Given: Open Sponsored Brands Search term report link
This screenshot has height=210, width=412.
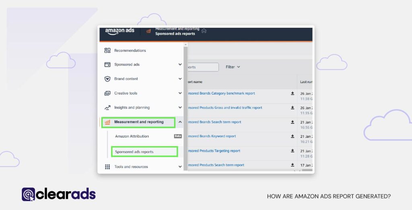Looking at the screenshot, I should [x=214, y=122].
